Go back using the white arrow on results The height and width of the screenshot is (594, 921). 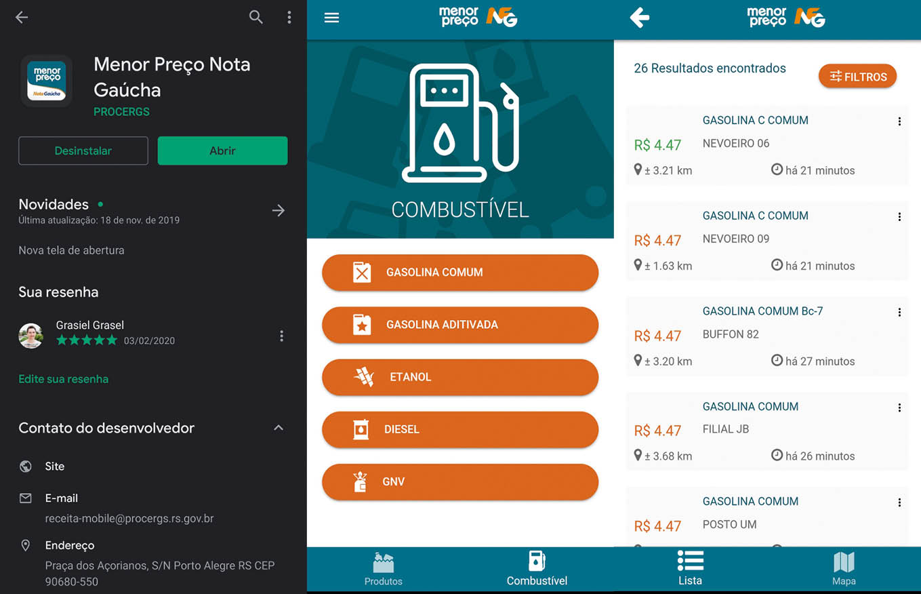639,18
